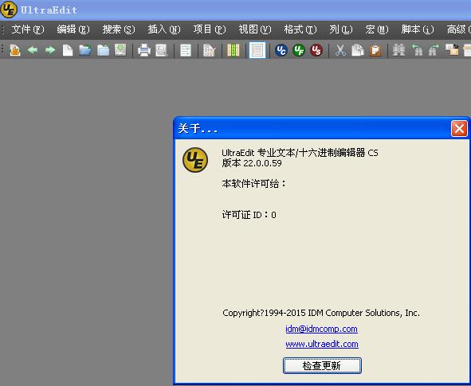The height and width of the screenshot is (386, 471).
Task: Click the Copyright 1994-2015 IDM text
Action: 321,313
